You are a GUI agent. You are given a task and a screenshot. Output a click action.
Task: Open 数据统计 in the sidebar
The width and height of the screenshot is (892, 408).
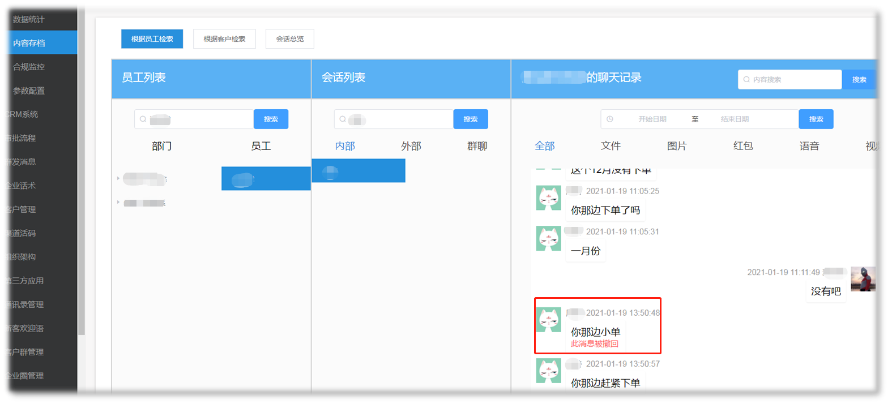coord(28,19)
